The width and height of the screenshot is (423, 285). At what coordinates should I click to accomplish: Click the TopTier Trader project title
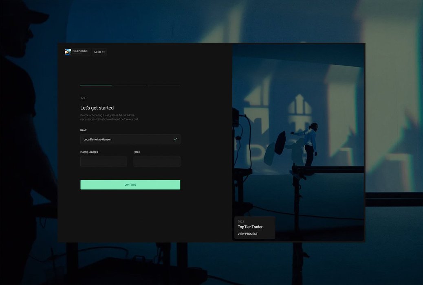(x=250, y=227)
